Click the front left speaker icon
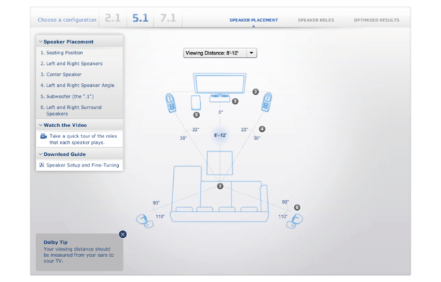441x282 pixels. (171, 102)
